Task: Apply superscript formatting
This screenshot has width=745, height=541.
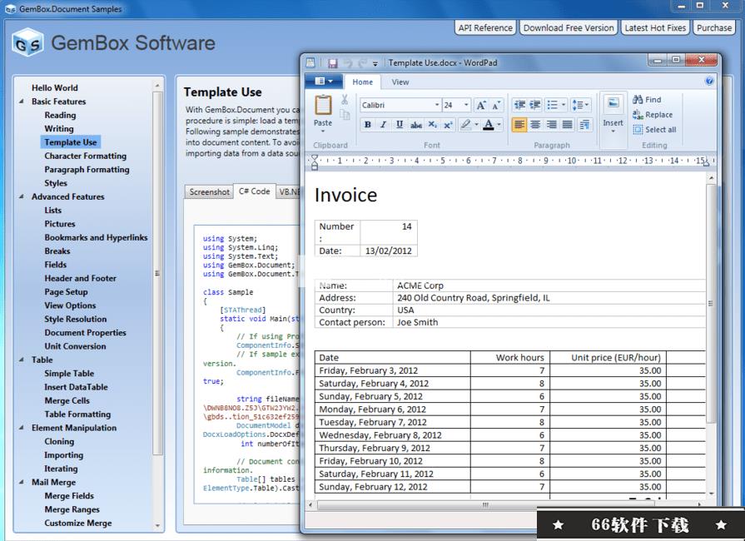Action: [448, 125]
